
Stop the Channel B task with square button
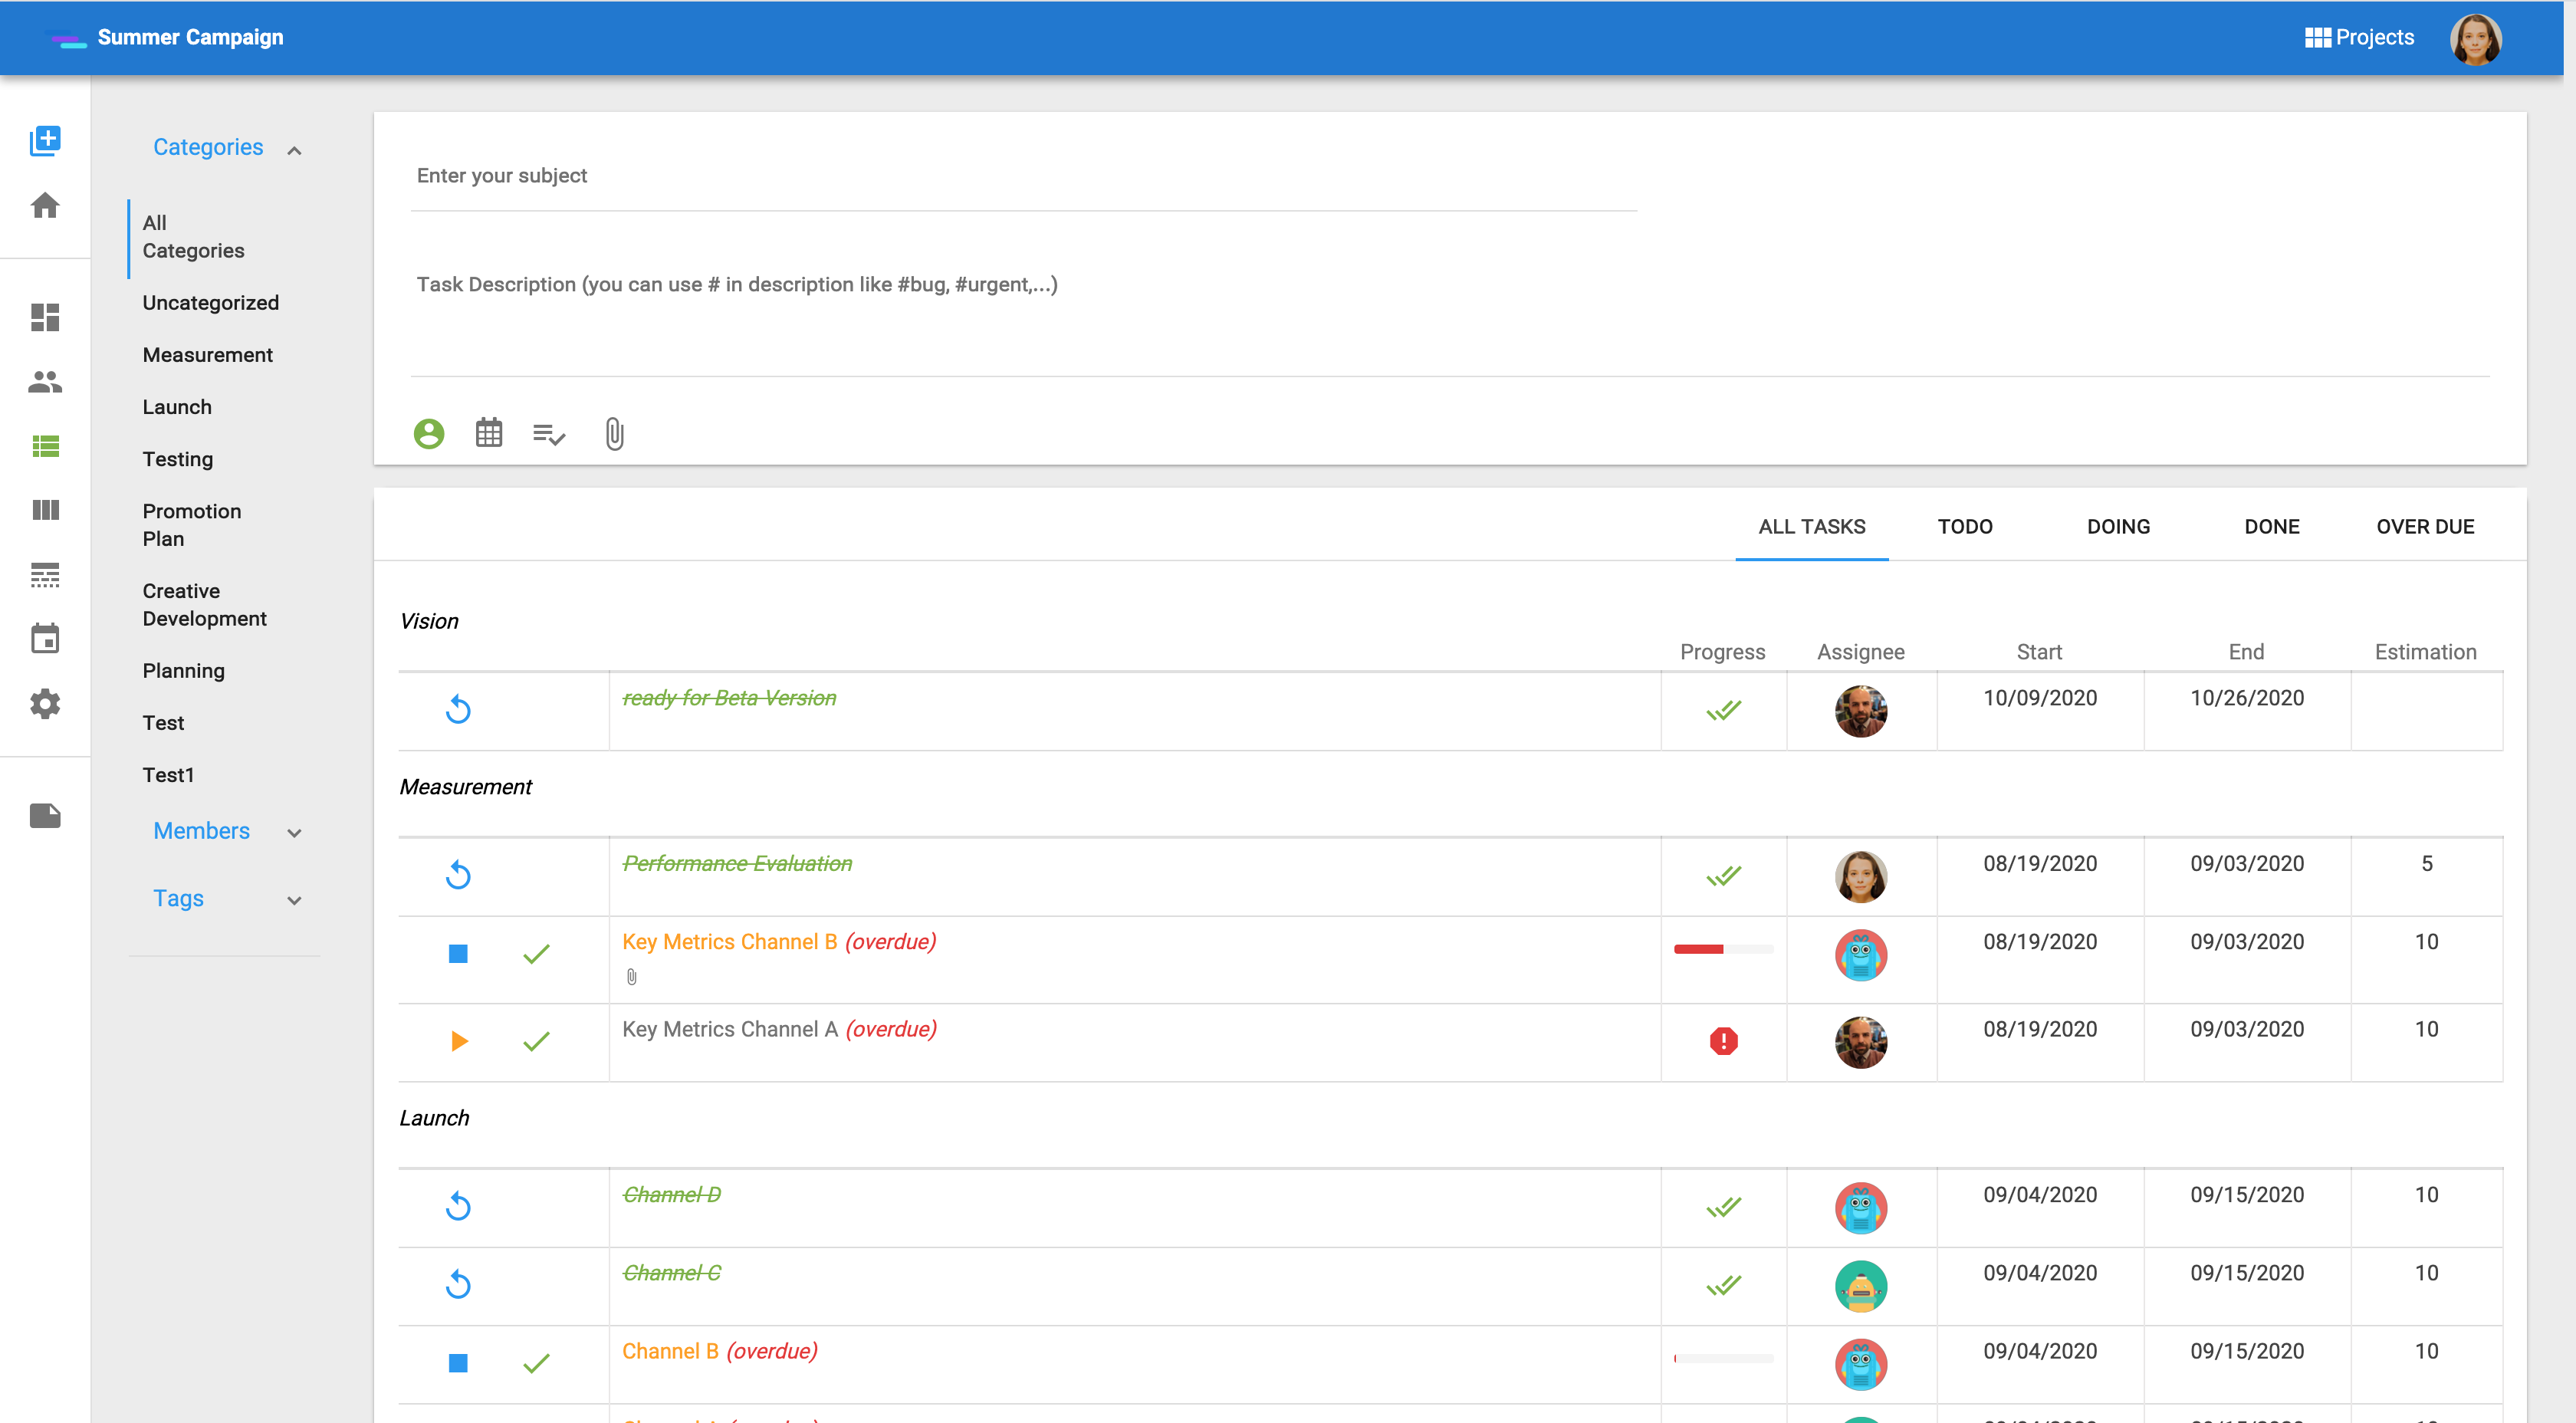pos(458,1363)
